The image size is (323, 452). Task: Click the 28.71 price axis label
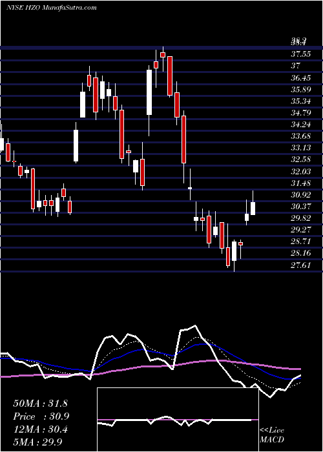(x=301, y=241)
